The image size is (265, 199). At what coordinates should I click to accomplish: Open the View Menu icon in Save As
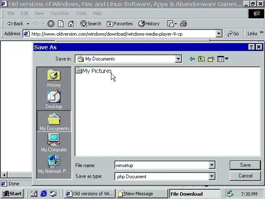223,59
